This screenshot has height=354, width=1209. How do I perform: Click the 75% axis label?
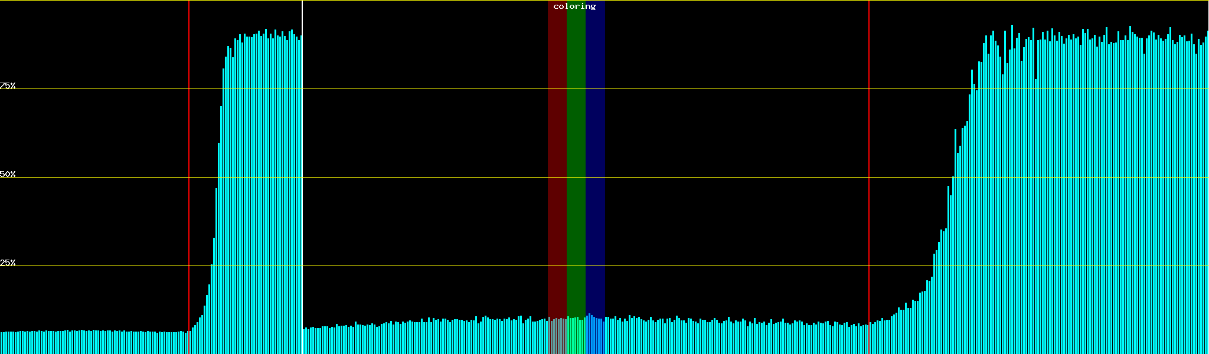click(8, 86)
